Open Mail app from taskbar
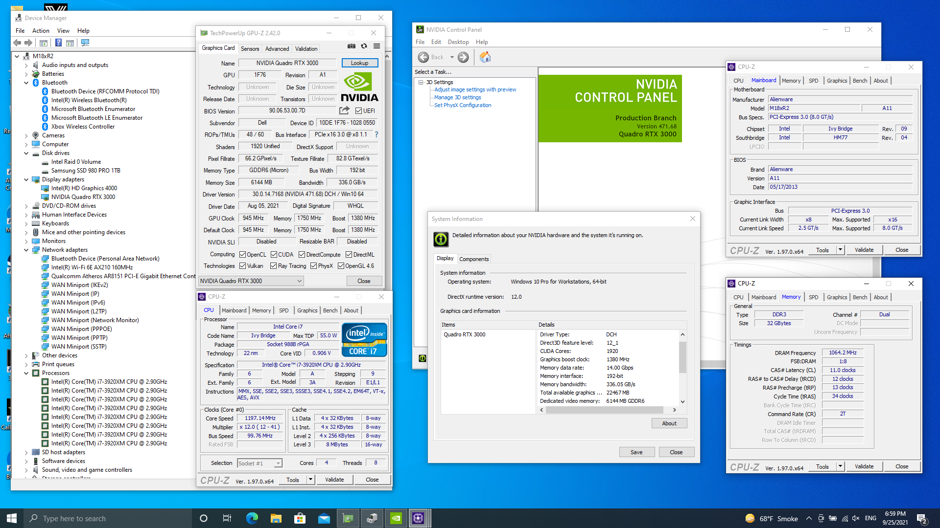This screenshot has height=528, width=940. point(324,518)
